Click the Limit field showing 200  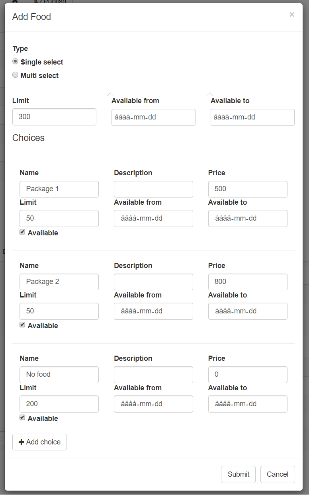tap(59, 404)
